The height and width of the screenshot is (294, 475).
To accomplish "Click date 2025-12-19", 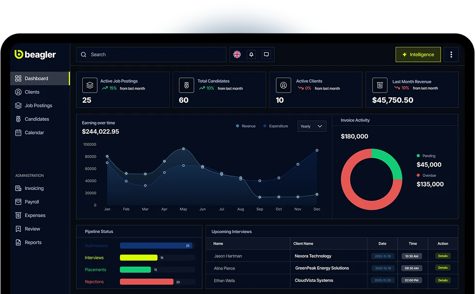I will point(383,268).
